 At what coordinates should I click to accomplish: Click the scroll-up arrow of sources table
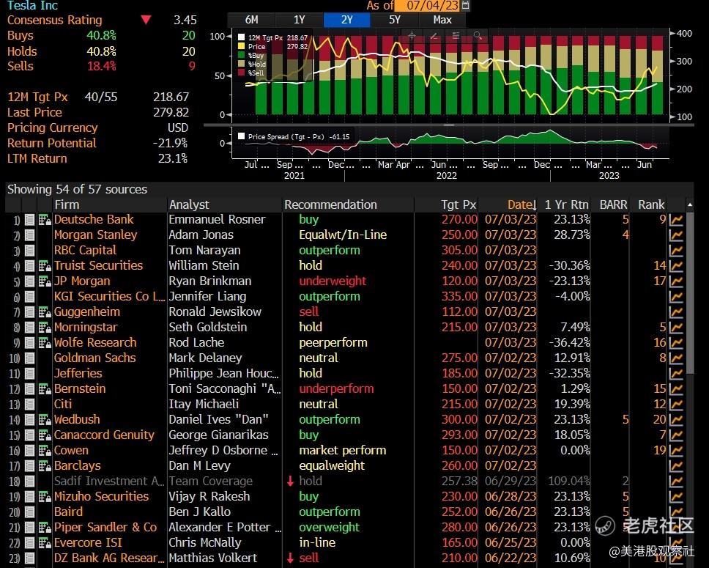689,205
